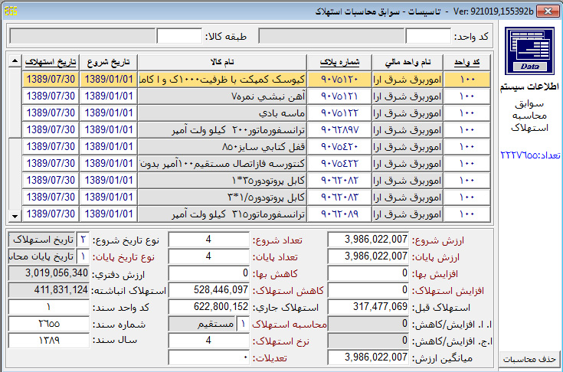Click the افزايش بها value field

[x=368, y=273]
